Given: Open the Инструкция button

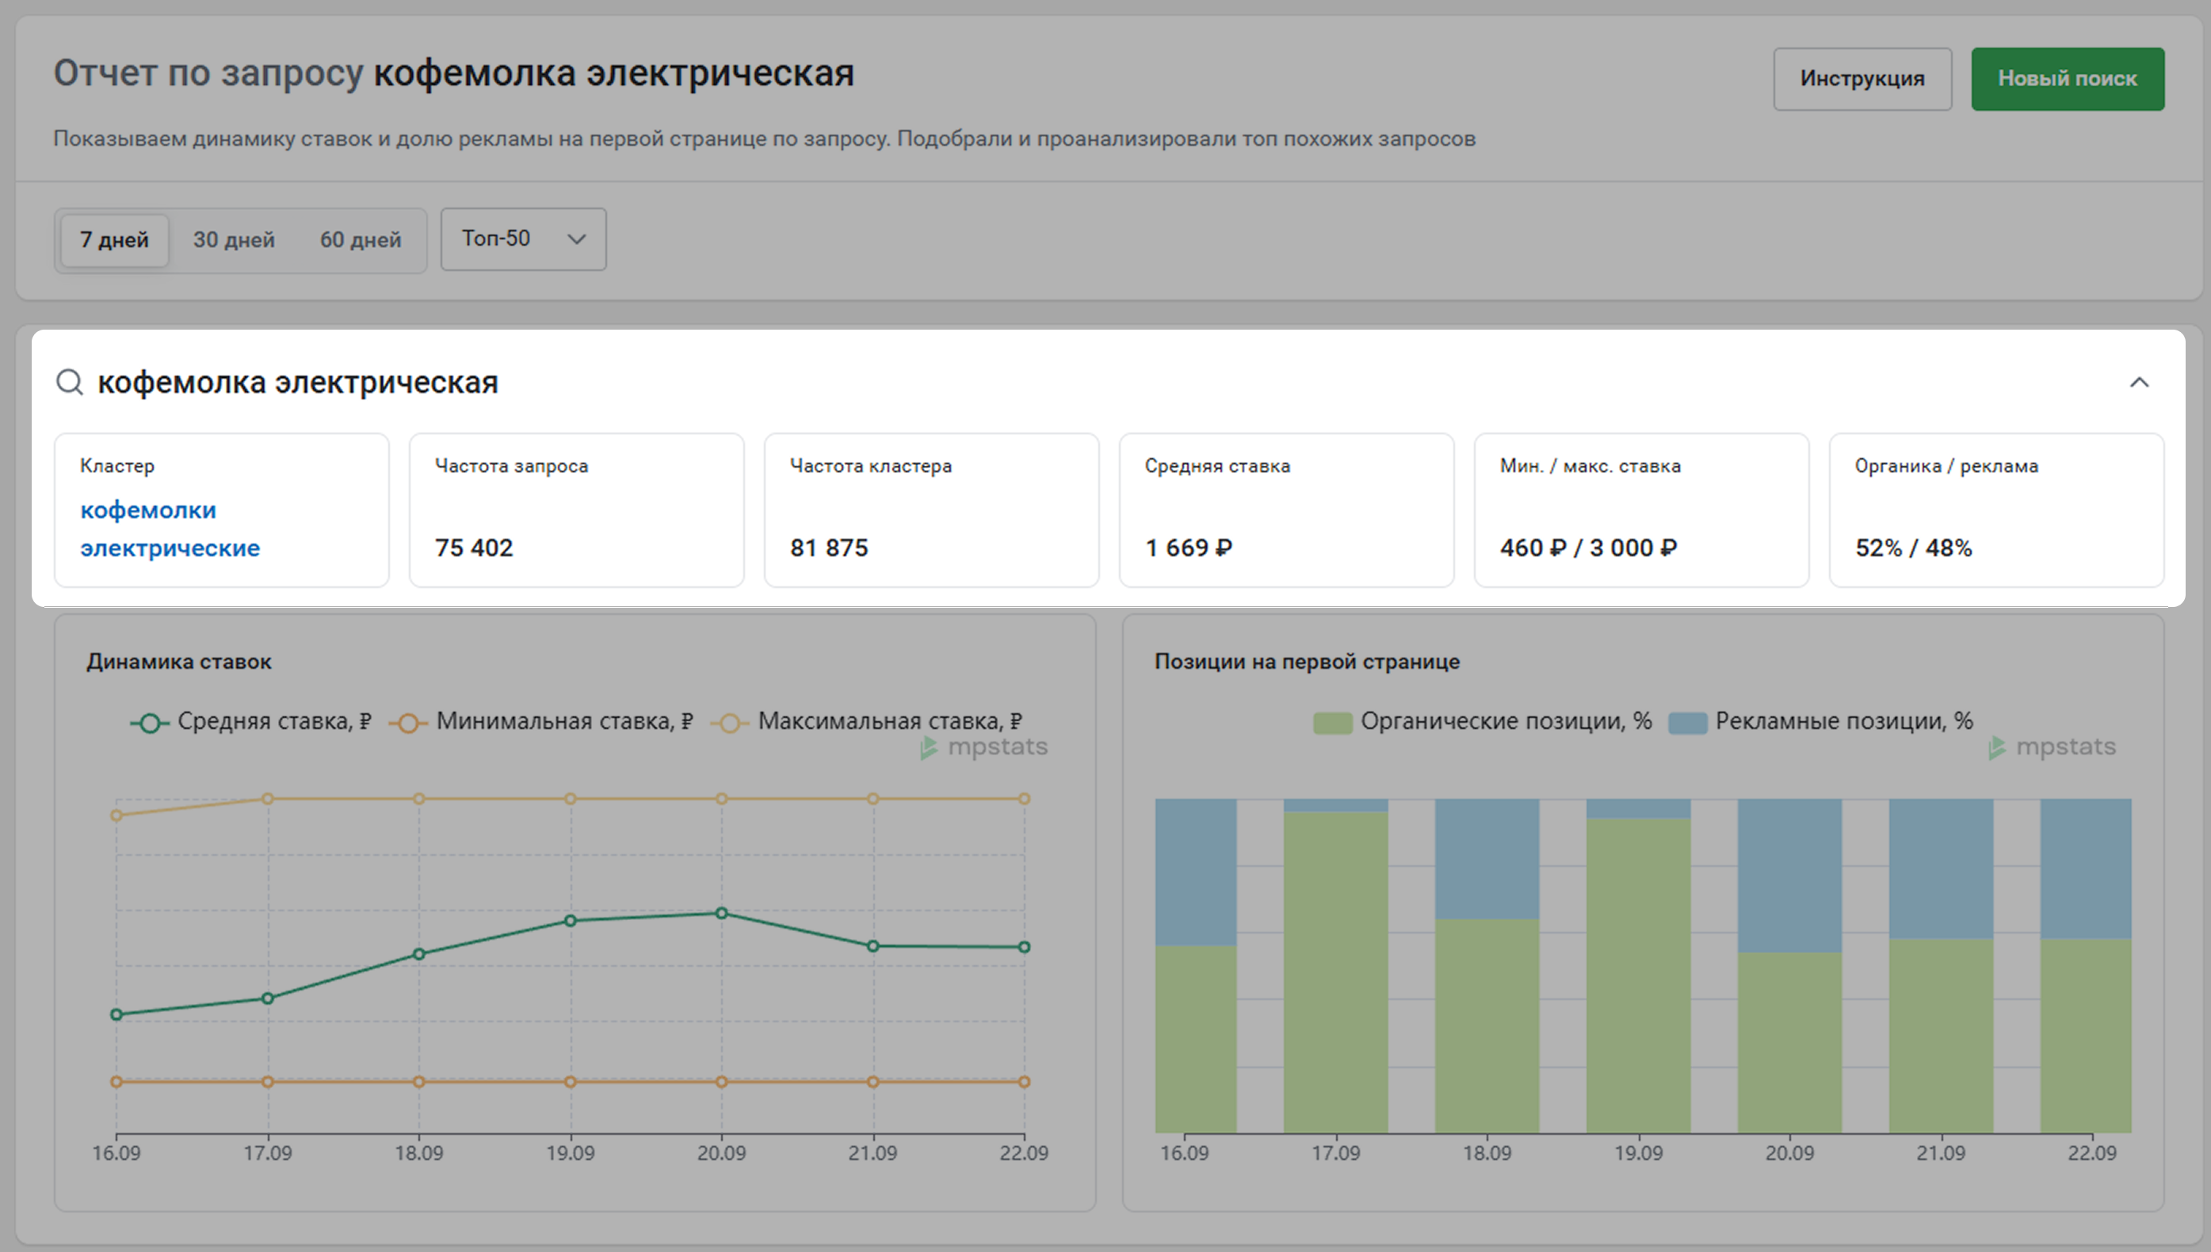Looking at the screenshot, I should click(1862, 79).
